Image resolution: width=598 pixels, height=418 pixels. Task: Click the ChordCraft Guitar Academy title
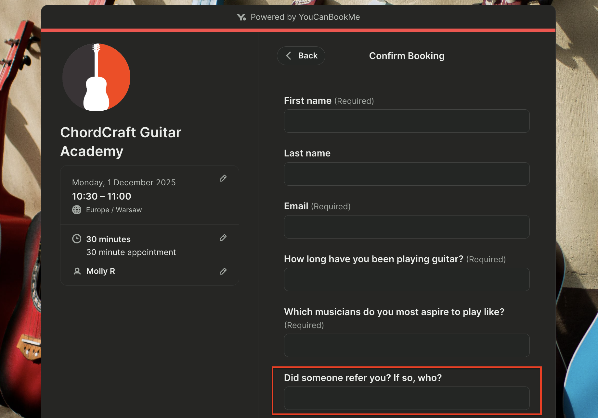click(121, 141)
